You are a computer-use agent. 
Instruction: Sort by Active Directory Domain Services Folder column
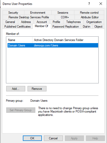(65, 40)
